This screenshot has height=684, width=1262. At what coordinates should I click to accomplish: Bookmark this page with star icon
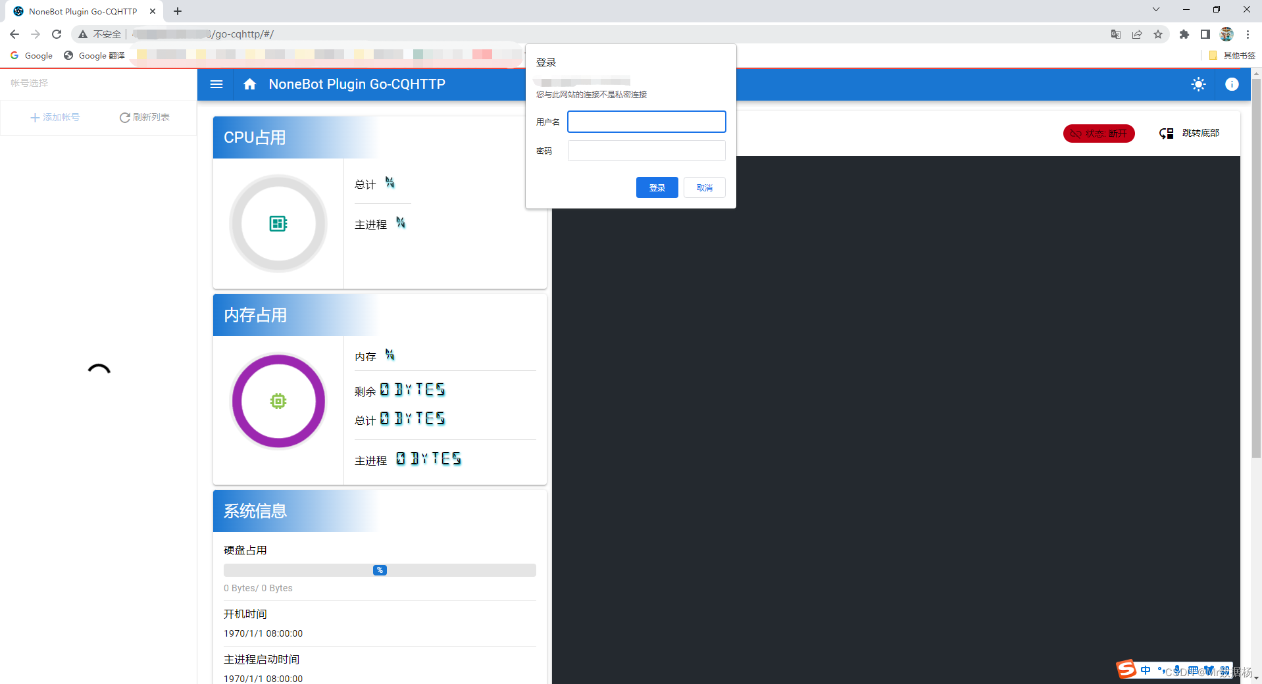(x=1157, y=34)
